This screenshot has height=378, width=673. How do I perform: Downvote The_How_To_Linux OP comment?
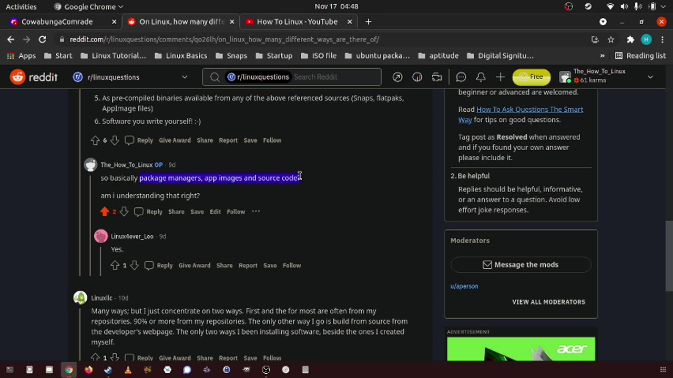pyautogui.click(x=124, y=212)
